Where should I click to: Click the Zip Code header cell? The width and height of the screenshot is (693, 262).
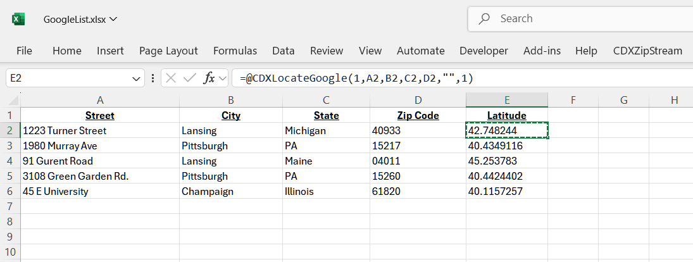coord(418,116)
